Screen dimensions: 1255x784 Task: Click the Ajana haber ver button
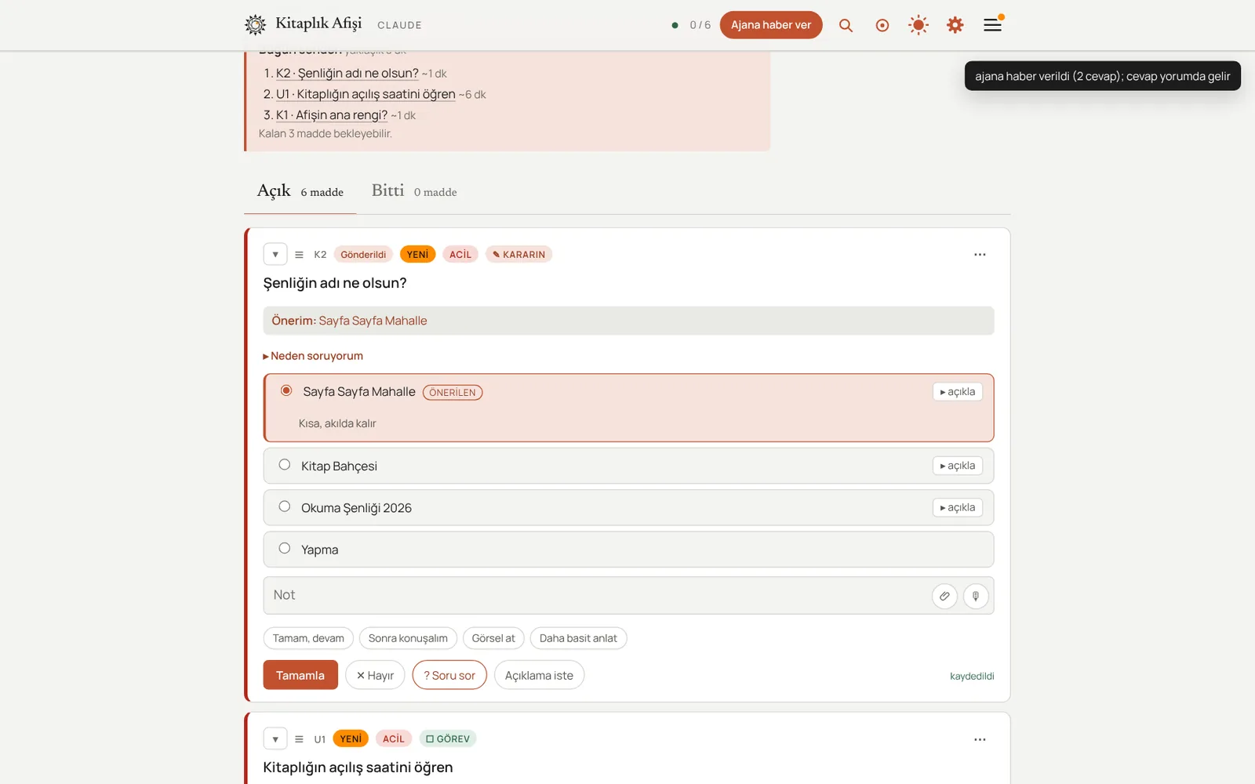tap(771, 25)
